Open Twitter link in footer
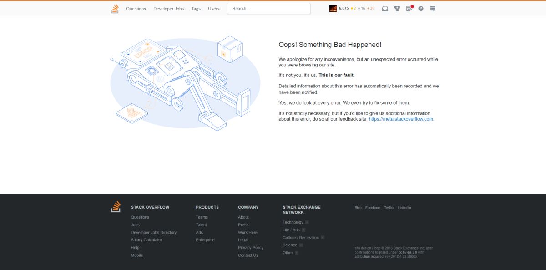 pyautogui.click(x=389, y=208)
